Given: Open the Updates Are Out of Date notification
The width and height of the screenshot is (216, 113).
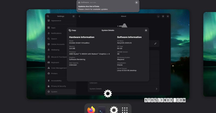Looking at the screenshot, I should pyautogui.click(x=108, y=6).
